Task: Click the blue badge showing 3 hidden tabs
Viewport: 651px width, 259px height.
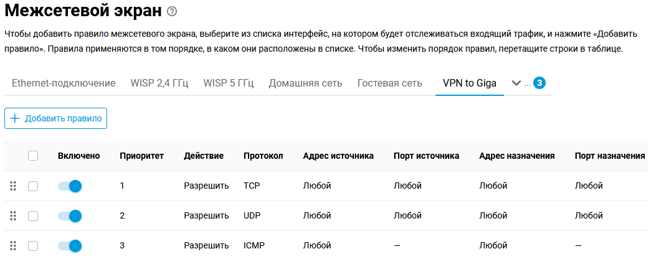Action: [x=539, y=83]
